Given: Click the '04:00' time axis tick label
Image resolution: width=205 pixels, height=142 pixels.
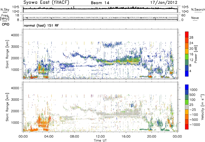Looking at the screenshot, I should coord(49,137).
